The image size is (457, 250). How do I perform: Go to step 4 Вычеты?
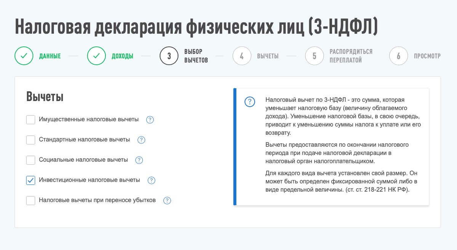pos(242,56)
